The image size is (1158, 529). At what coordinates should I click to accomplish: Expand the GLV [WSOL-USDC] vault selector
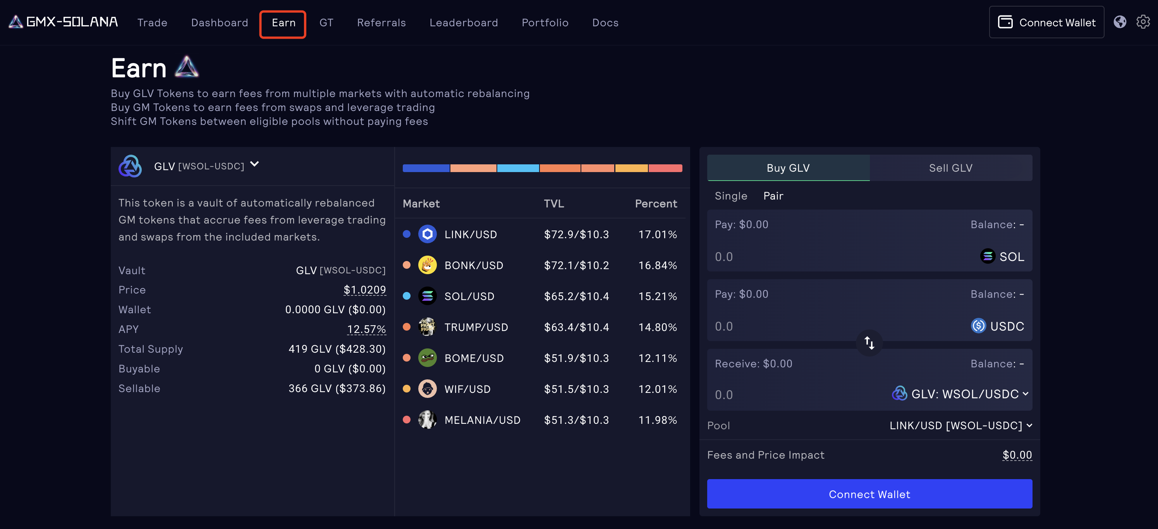pos(254,164)
